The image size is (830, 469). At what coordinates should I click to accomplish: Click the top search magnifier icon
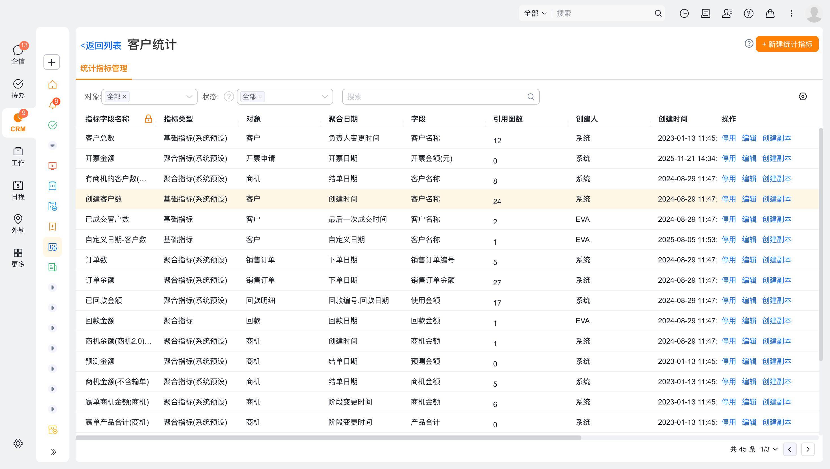(658, 13)
